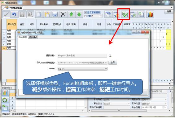
Task: Click the clipboard paste icon
Action: click(x=47, y=14)
